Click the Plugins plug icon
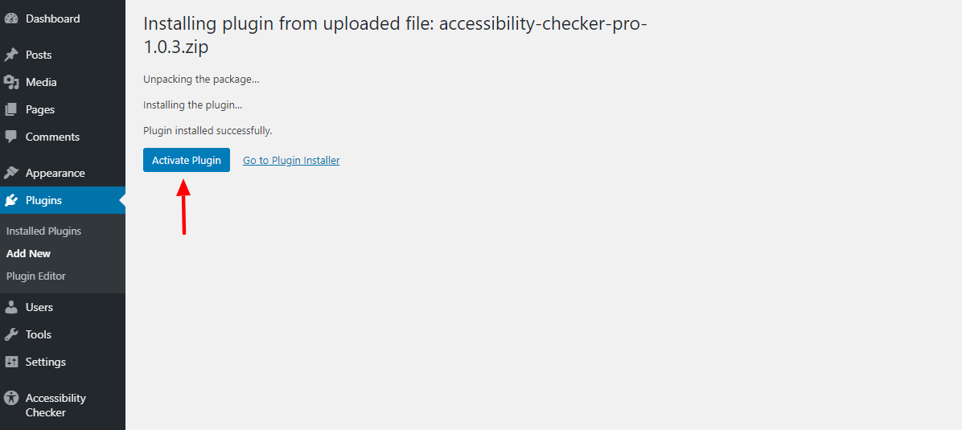The image size is (962, 430). point(11,200)
